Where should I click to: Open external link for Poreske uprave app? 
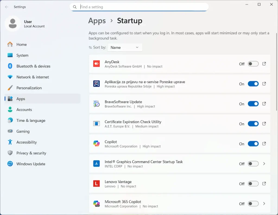(264, 84)
